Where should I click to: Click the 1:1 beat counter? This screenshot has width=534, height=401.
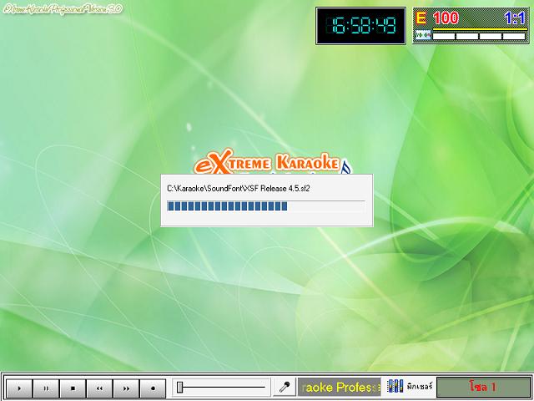pyautogui.click(x=515, y=18)
